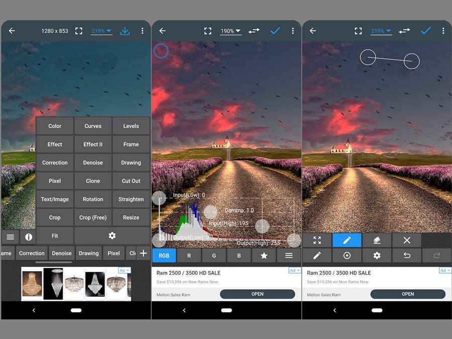Tap the plus icon in filter strip
This screenshot has width=452, height=339.
click(x=143, y=253)
